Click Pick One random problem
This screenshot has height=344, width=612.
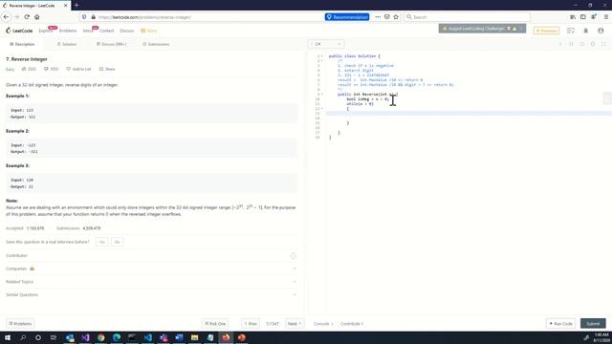(x=215, y=324)
